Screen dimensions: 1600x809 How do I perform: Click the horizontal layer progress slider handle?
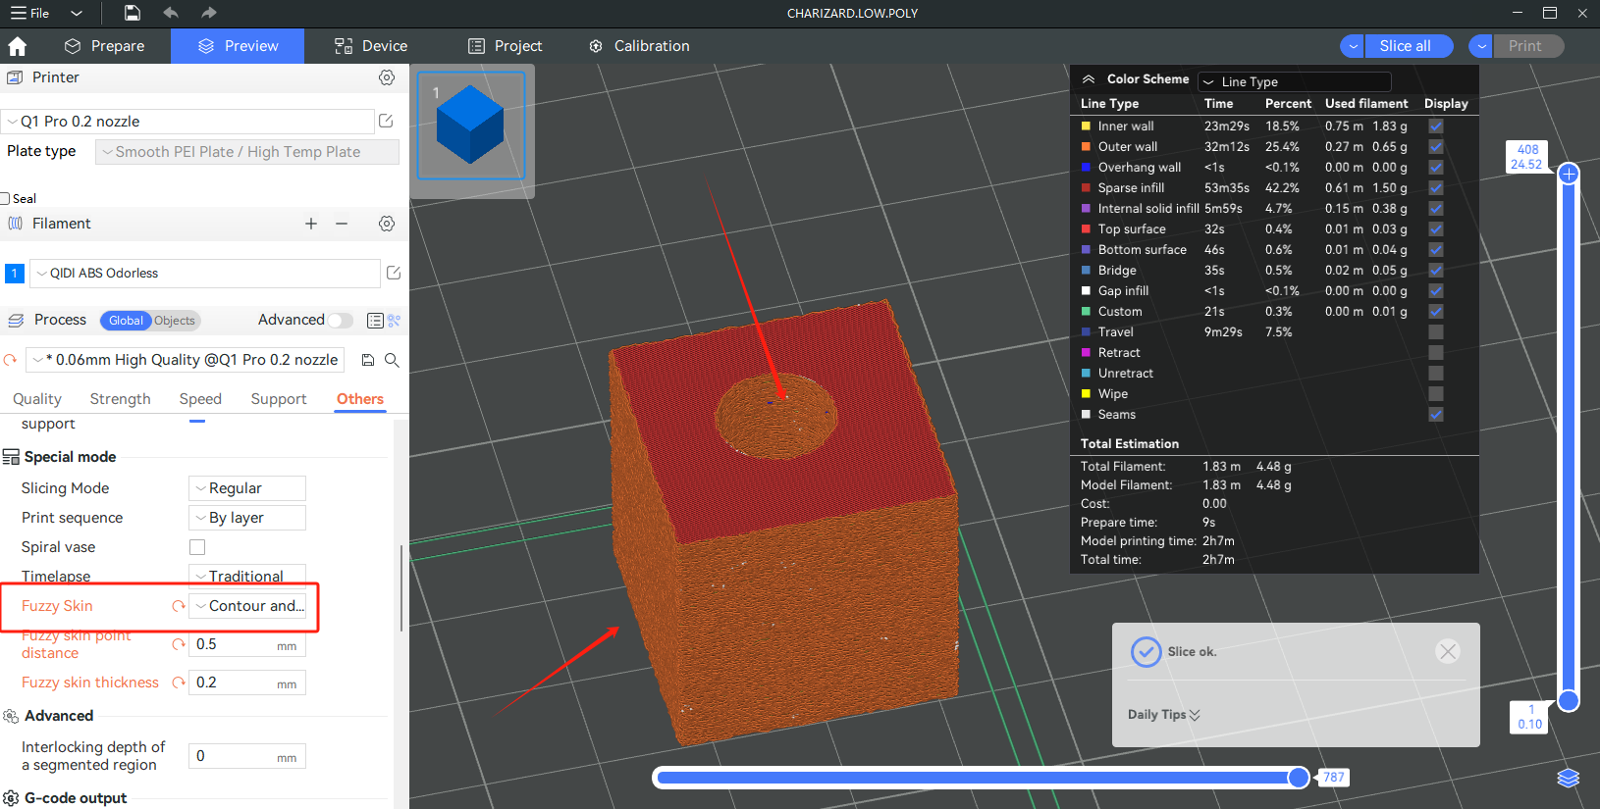[x=1298, y=778]
